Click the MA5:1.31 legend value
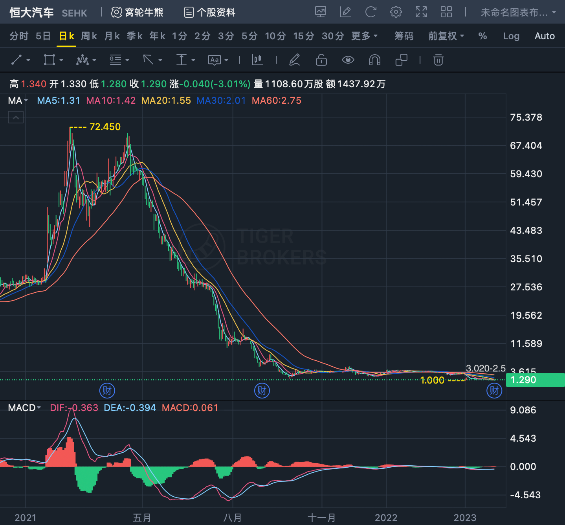 [x=59, y=101]
